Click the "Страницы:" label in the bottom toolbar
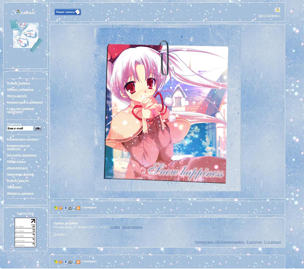This screenshot has height=269, width=304. pos(89,261)
